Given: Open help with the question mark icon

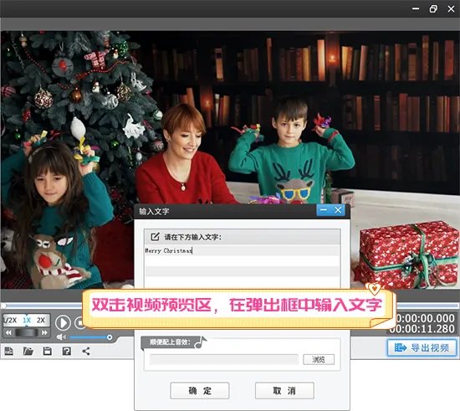Looking at the screenshot, I should pyautogui.click(x=67, y=351).
